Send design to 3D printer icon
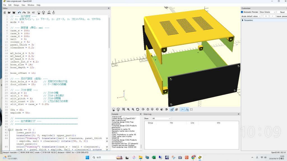The height and width of the screenshot is (161, 287). tap(54, 13)
